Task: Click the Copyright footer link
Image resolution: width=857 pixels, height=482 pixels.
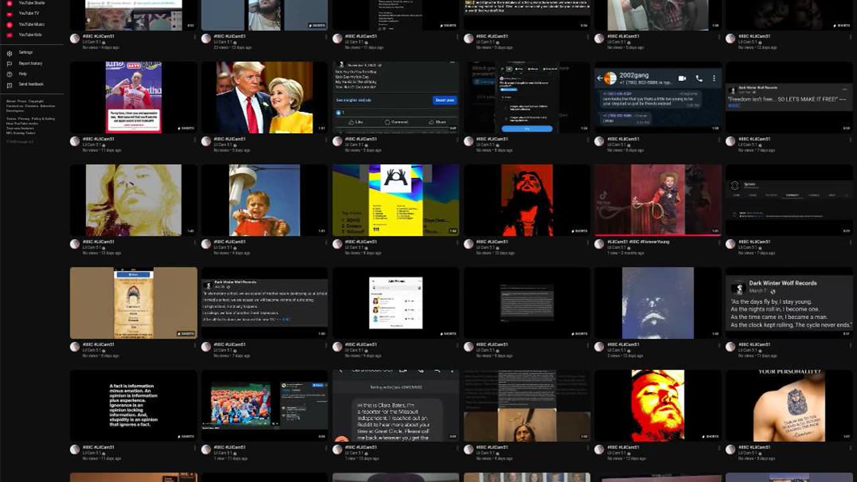Action: [36, 101]
